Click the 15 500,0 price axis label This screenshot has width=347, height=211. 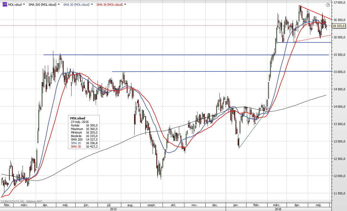point(339,55)
